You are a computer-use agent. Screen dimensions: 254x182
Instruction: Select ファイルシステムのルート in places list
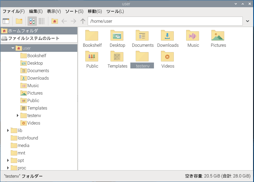pos(39,38)
